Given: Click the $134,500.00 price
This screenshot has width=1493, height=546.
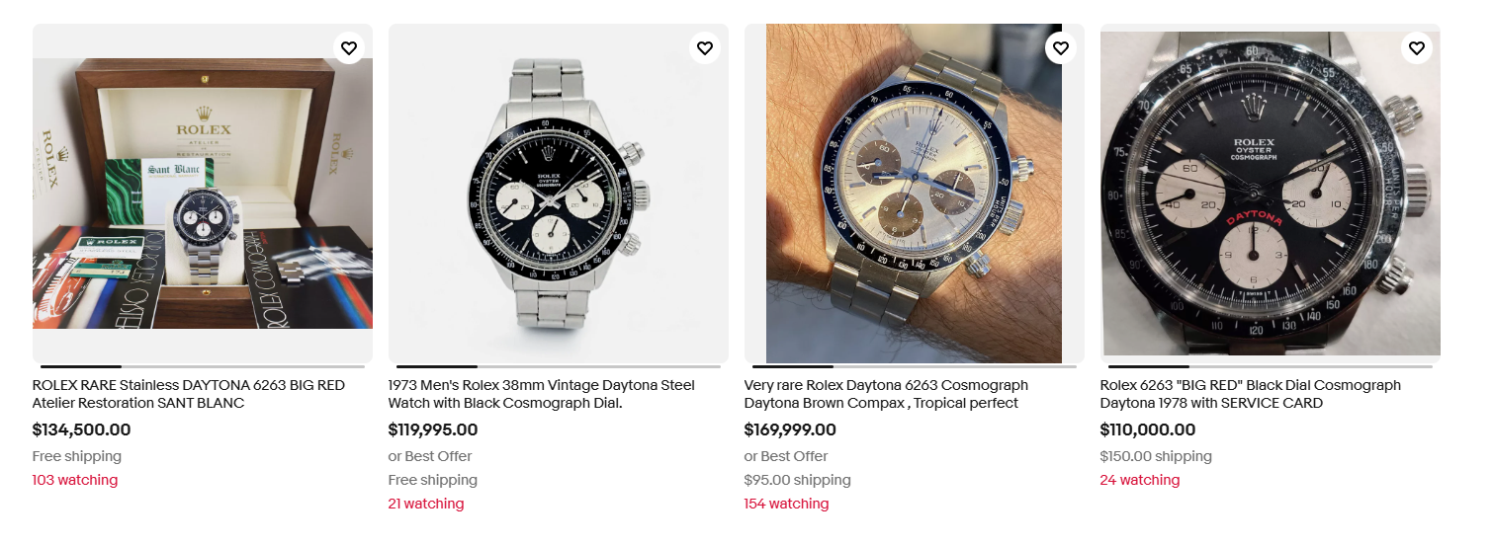Looking at the screenshot, I should point(81,429).
